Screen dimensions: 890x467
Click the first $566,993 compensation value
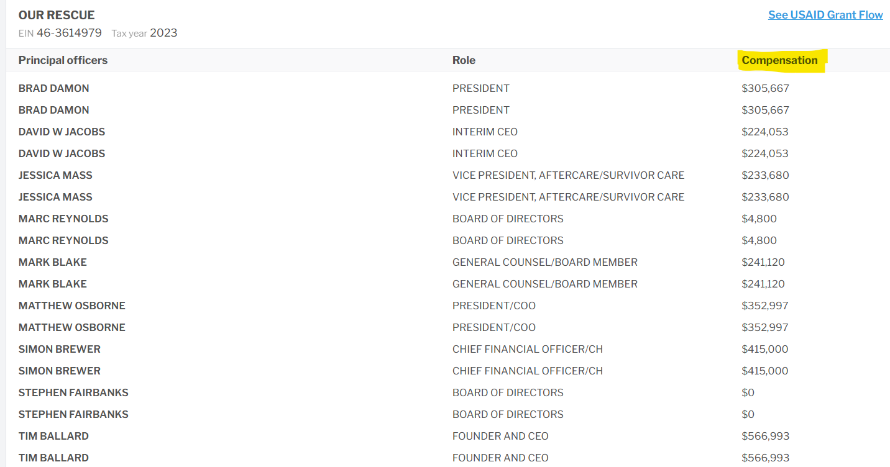pos(765,436)
